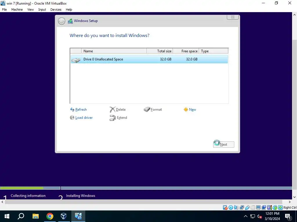Viewport: 297px width, 222px height.
Task: Open VirtualBox display indicator
Action: coord(258,208)
